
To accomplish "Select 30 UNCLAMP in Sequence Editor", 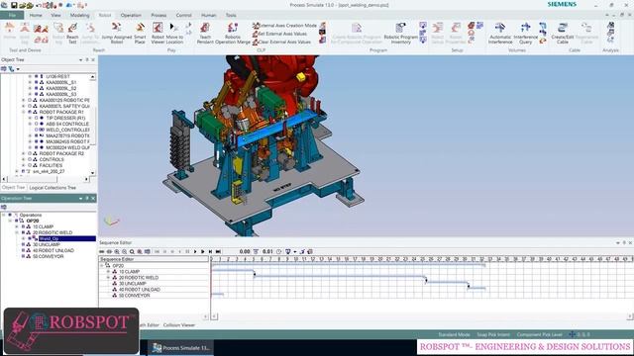I will [132, 284].
